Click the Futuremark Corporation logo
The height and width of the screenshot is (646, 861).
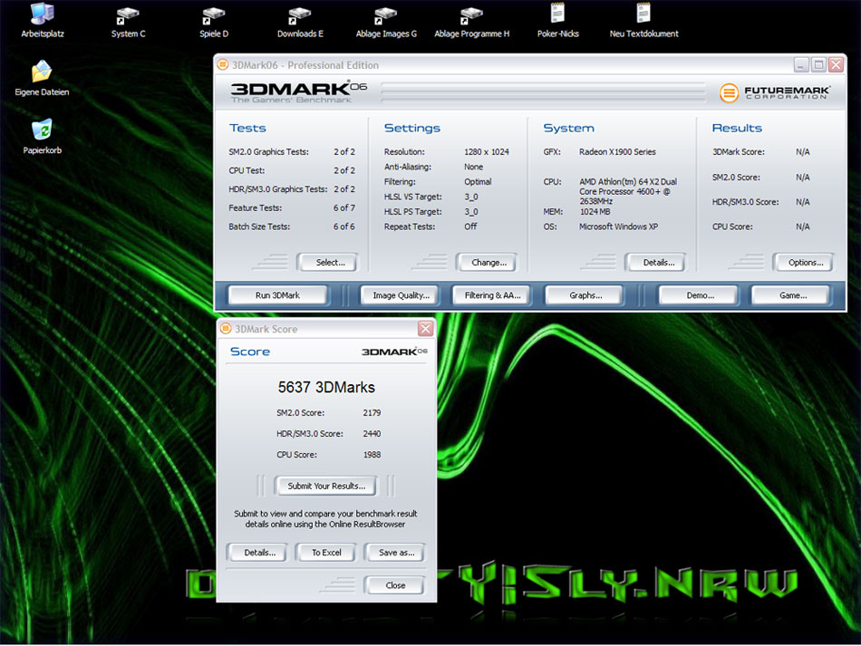775,92
